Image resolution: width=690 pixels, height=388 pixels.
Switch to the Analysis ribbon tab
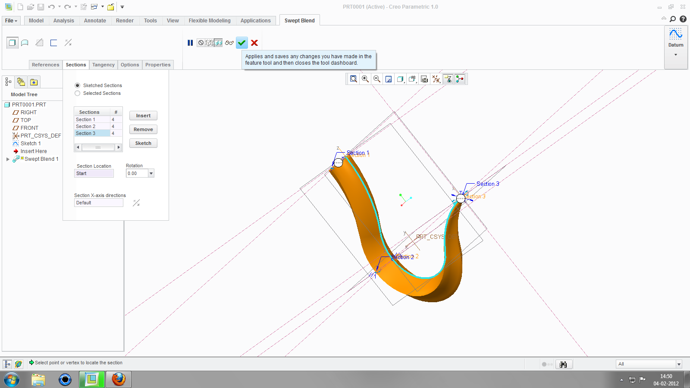click(x=64, y=21)
